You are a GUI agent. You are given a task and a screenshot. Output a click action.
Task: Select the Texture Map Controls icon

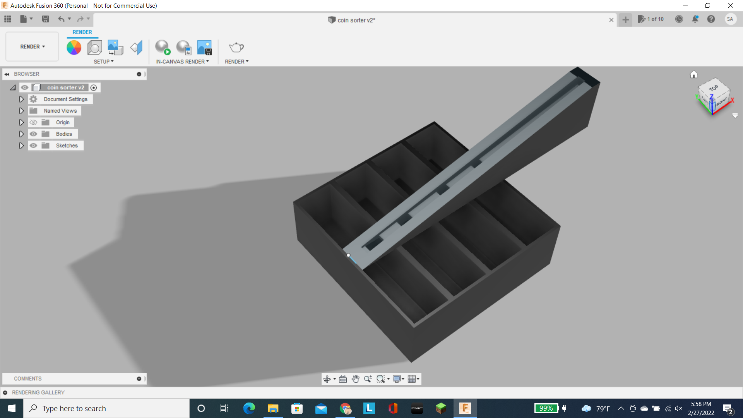(115, 47)
